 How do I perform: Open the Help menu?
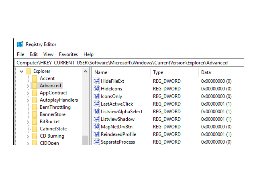click(88, 54)
